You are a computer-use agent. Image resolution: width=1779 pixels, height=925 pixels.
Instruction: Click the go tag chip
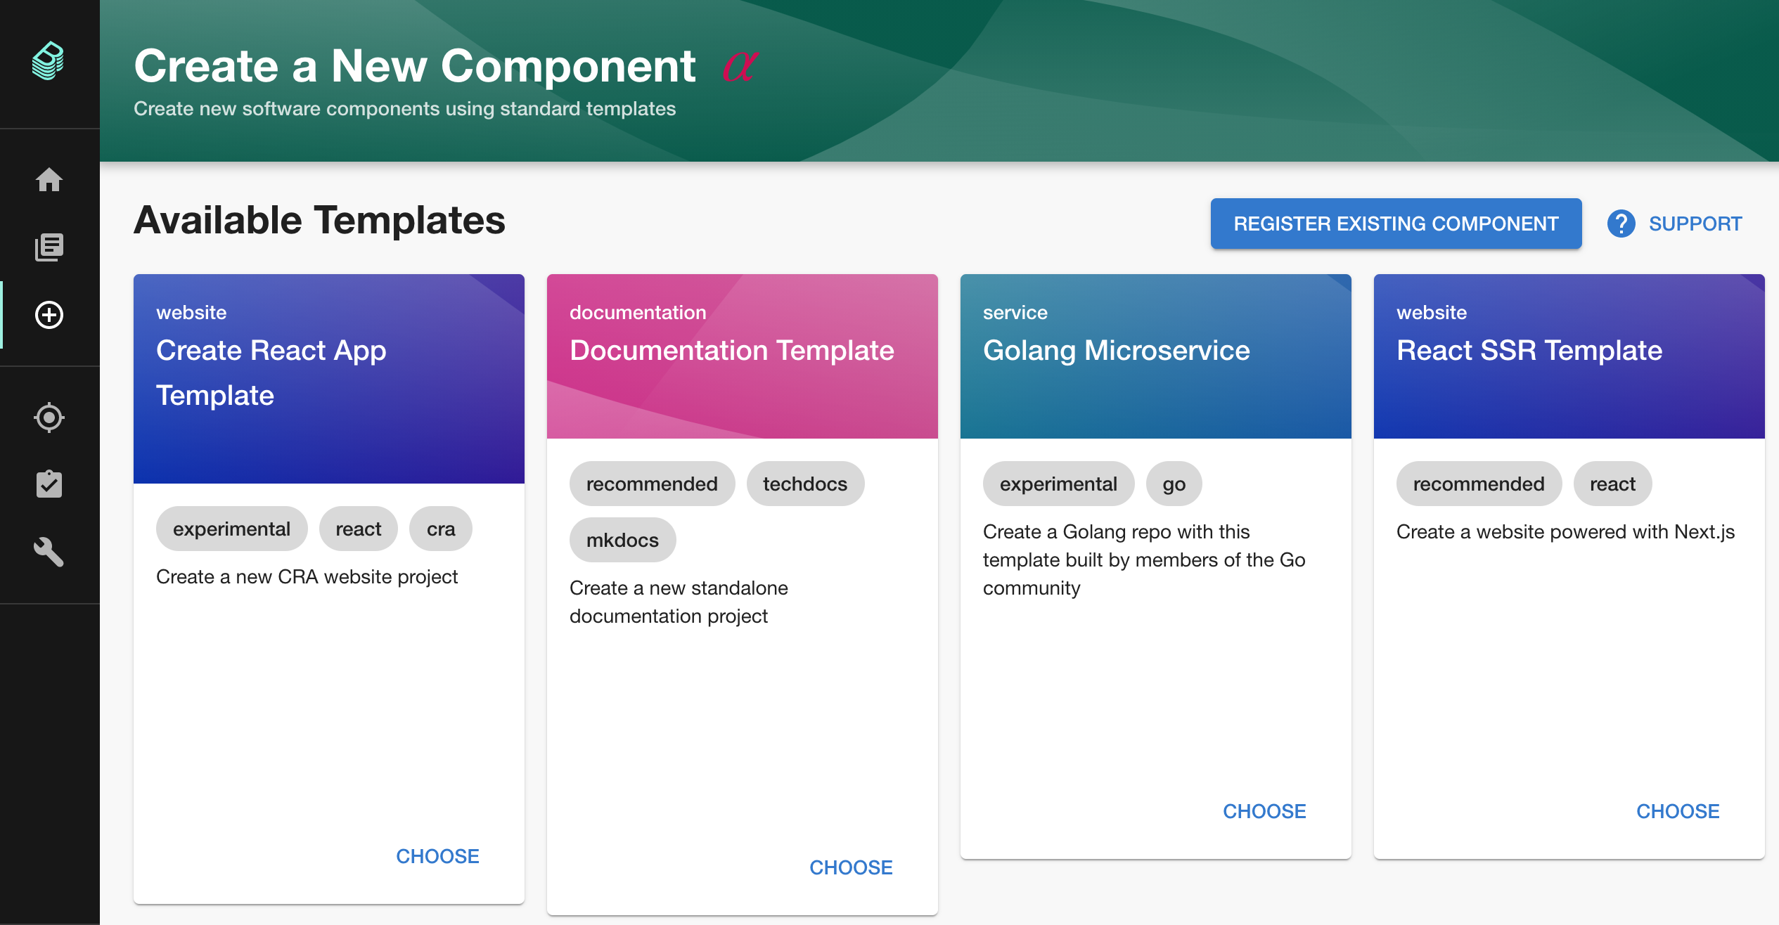click(x=1174, y=484)
